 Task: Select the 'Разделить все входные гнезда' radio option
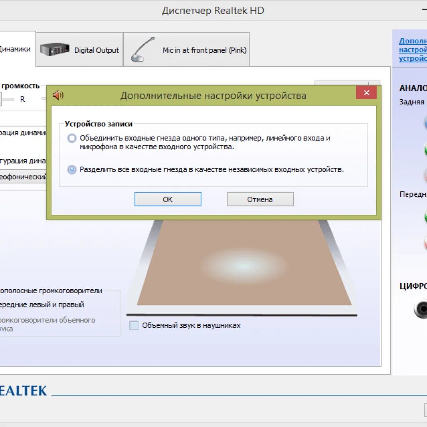click(72, 170)
